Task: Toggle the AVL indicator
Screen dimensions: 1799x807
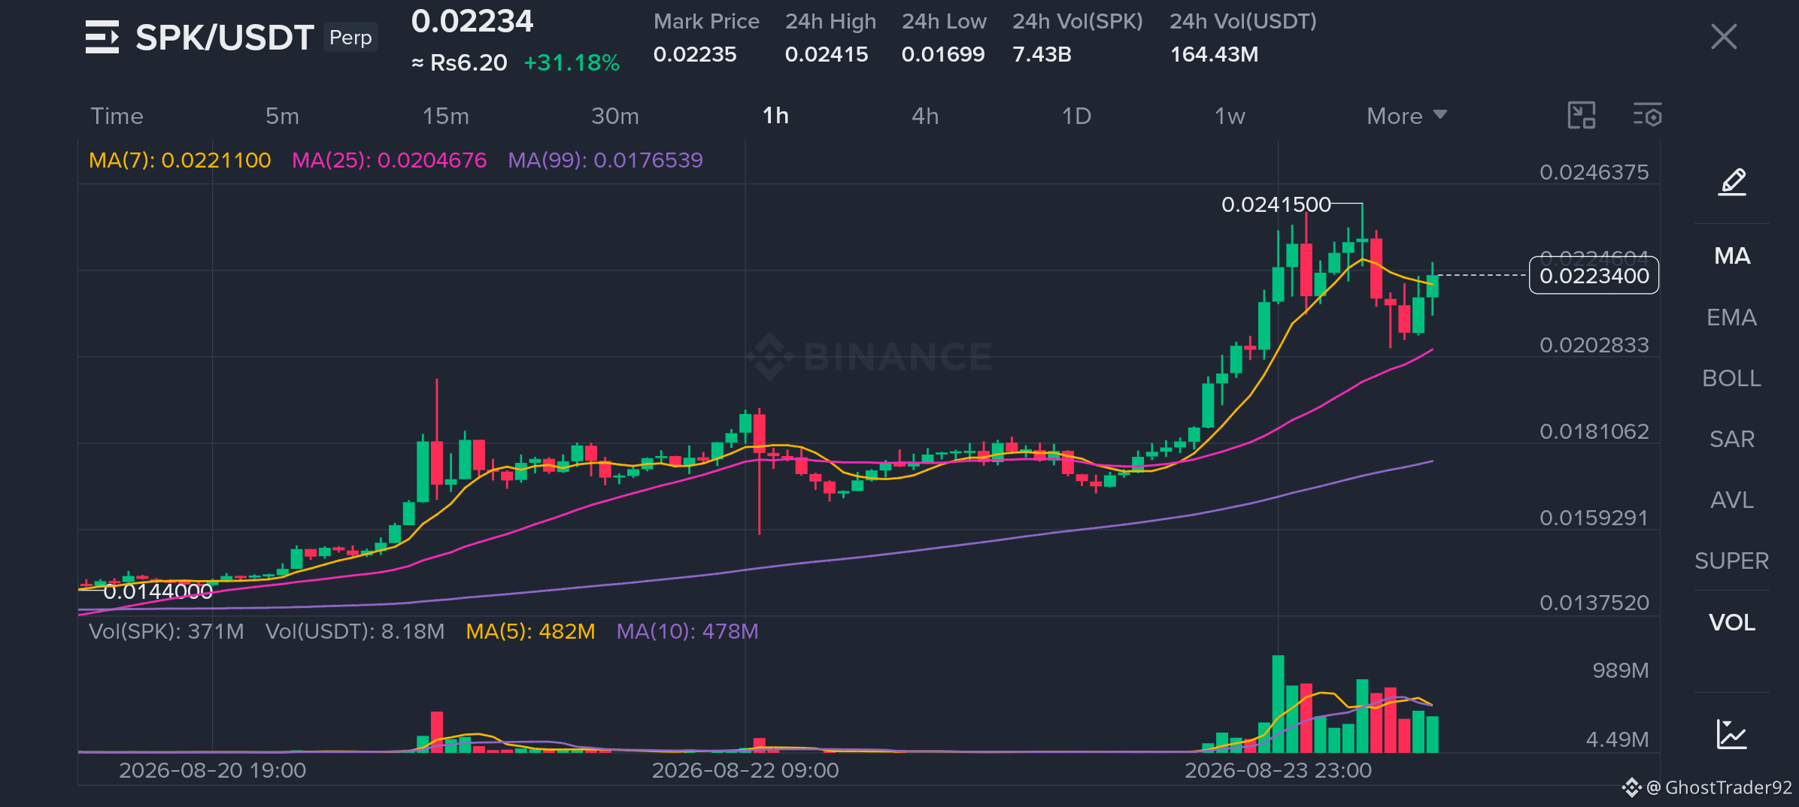Action: coord(1732,500)
